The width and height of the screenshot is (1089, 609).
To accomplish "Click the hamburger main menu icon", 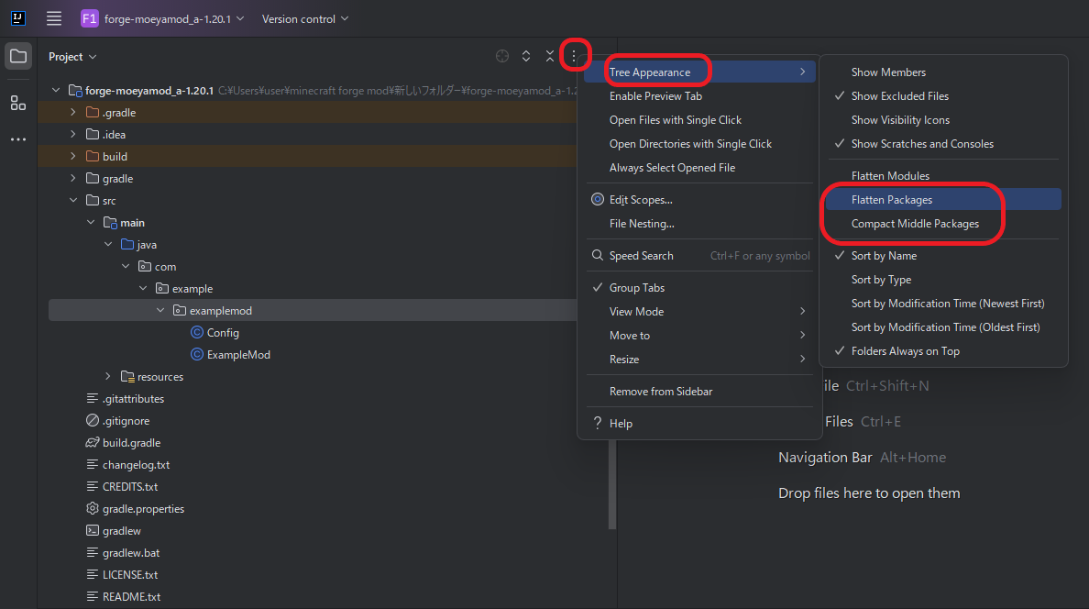I will [54, 18].
